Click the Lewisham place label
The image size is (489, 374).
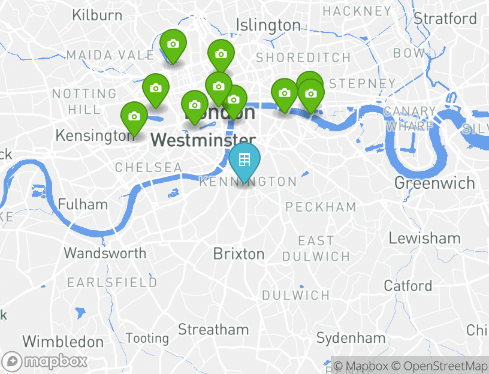424,239
